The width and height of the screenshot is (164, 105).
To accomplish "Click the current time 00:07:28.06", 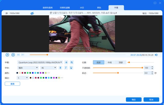I will pyautogui.click(x=136, y=55).
